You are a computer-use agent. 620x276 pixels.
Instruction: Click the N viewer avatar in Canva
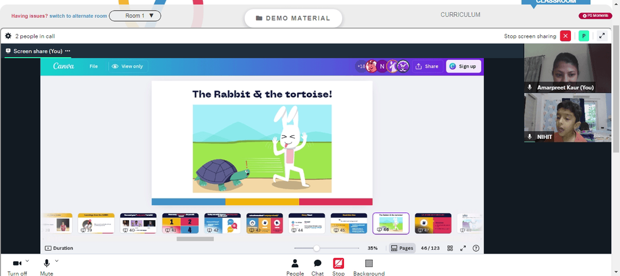(382, 66)
